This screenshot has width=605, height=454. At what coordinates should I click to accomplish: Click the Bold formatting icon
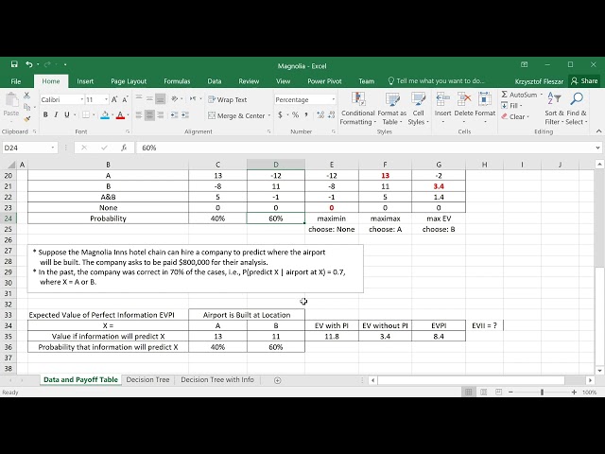click(45, 115)
